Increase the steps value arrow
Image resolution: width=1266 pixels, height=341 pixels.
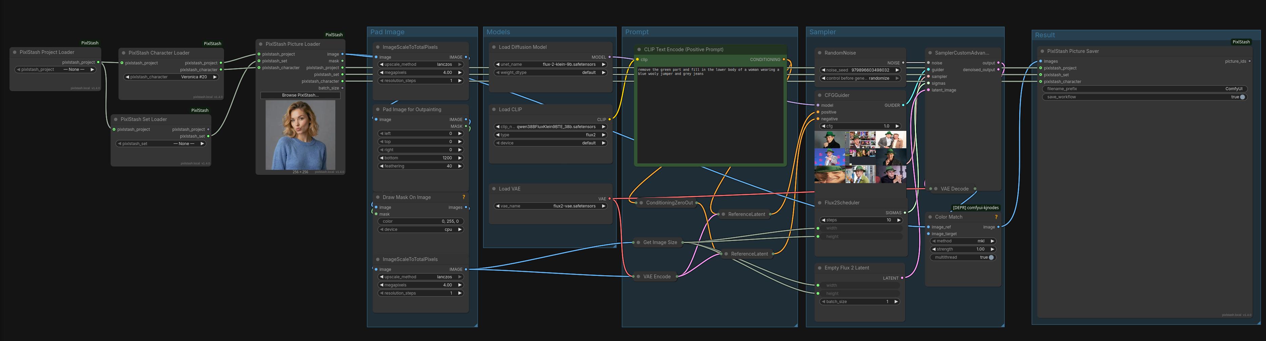point(899,220)
